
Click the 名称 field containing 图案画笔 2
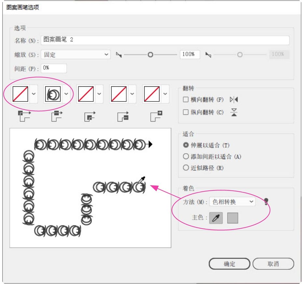tap(165, 40)
